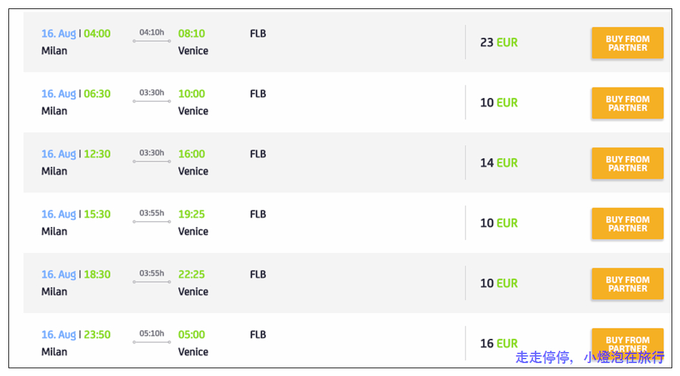This screenshot has height=376, width=680.
Task: Buy the 06:30 Milan departure ticket from partner
Action: 628,103
